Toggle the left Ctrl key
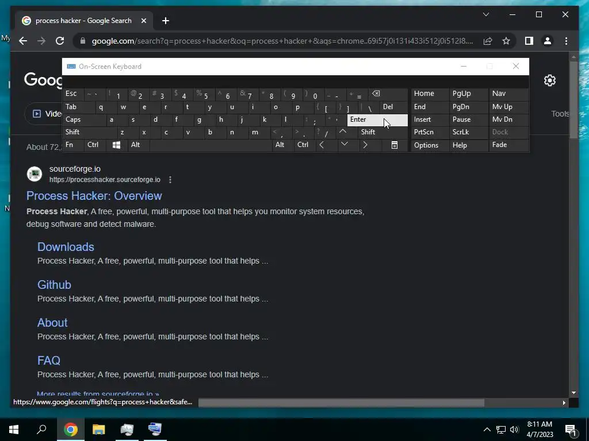This screenshot has width=589, height=441. coord(95,145)
